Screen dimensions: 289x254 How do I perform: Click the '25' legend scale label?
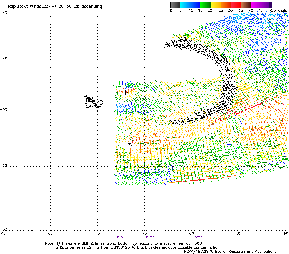click(x=221, y=11)
